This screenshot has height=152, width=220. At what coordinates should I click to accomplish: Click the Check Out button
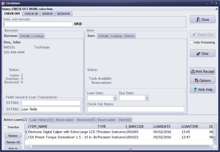pyautogui.click(x=203, y=34)
